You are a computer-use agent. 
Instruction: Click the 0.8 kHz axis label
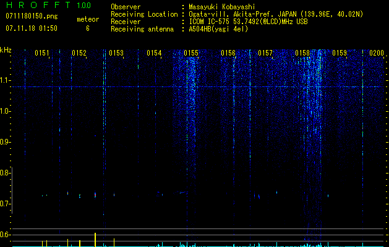click(5, 173)
